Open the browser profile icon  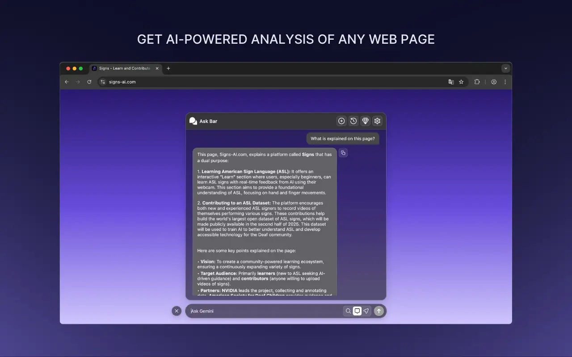click(494, 82)
